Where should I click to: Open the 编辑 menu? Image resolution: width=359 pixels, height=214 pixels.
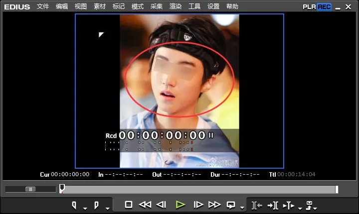pyautogui.click(x=62, y=6)
